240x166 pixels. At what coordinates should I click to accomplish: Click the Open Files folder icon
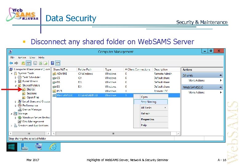24,97
